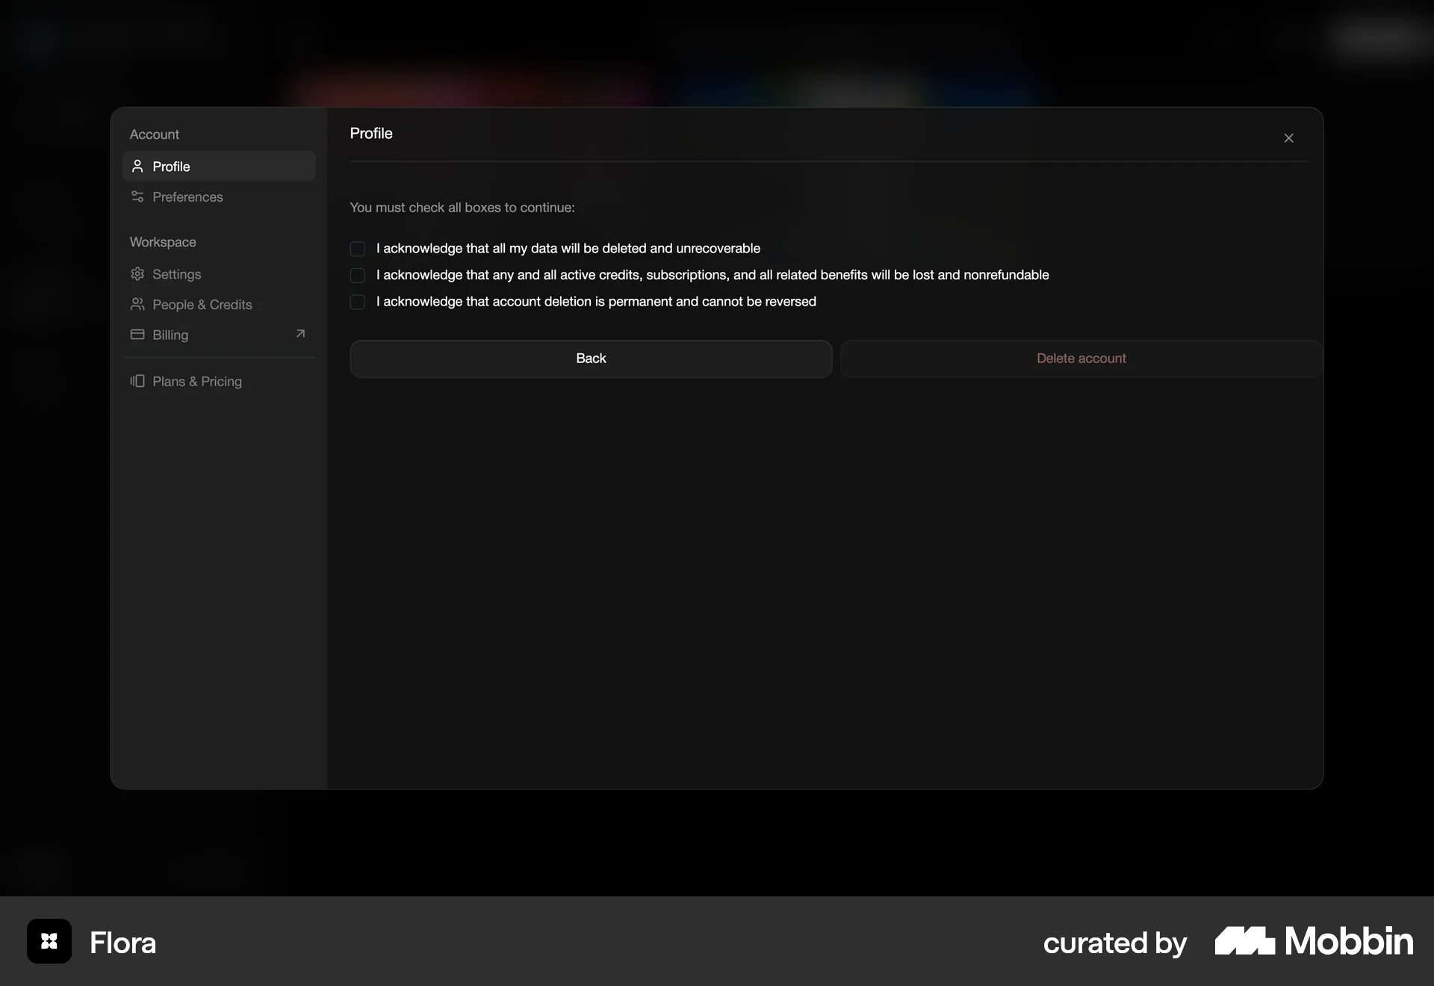The width and height of the screenshot is (1434, 986).
Task: Click the nonrefundable credits acknowledgment label text
Action: pos(713,275)
